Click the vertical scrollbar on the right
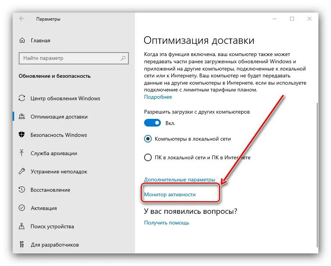The image size is (331, 266). click(x=317, y=175)
